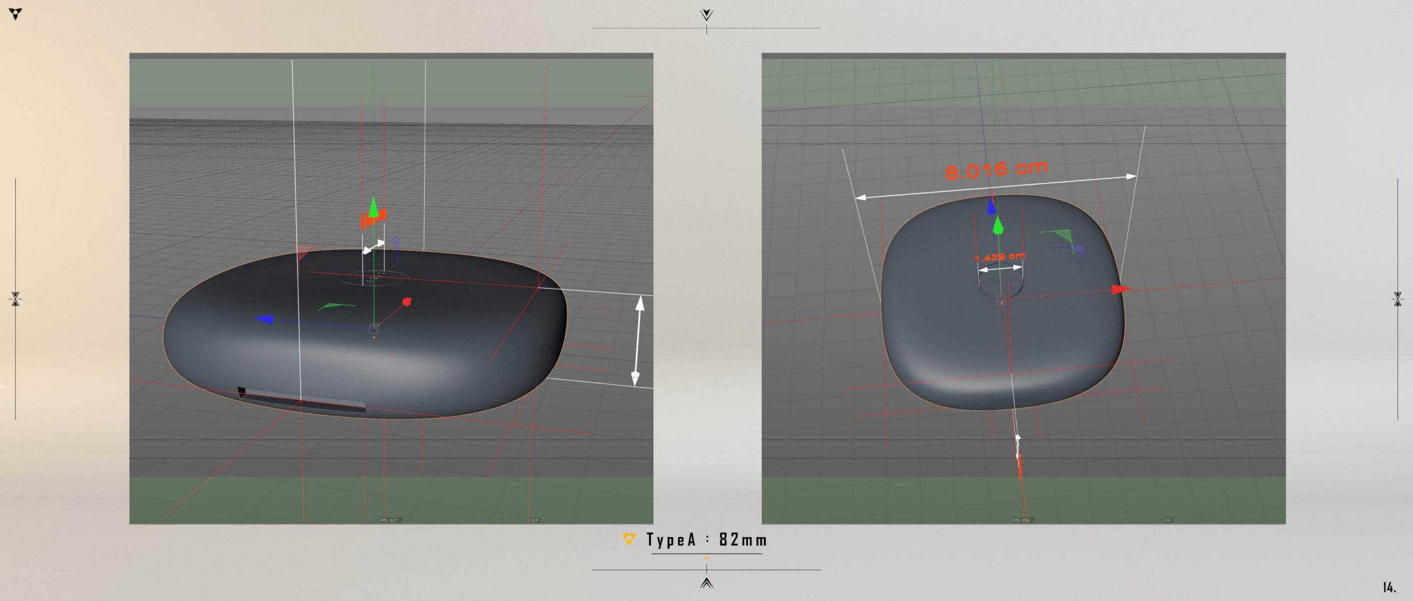The width and height of the screenshot is (1413, 601).
Task: Click blue Z-axis arrow in left viewport
Action: [x=264, y=319]
